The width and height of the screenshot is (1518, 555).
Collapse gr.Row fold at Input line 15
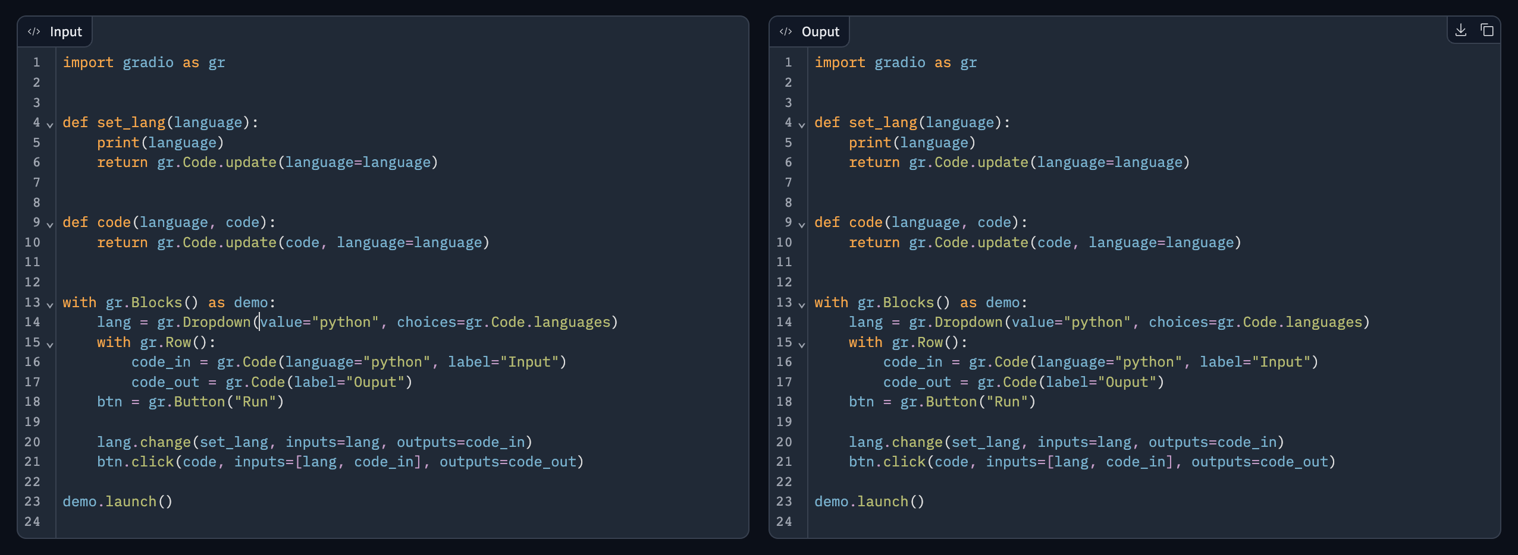click(x=50, y=344)
